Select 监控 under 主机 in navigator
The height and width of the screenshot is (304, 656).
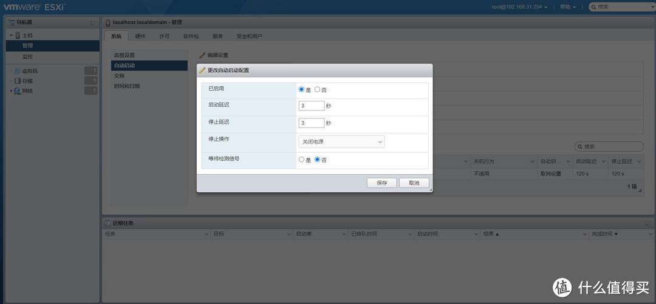[x=53, y=56]
